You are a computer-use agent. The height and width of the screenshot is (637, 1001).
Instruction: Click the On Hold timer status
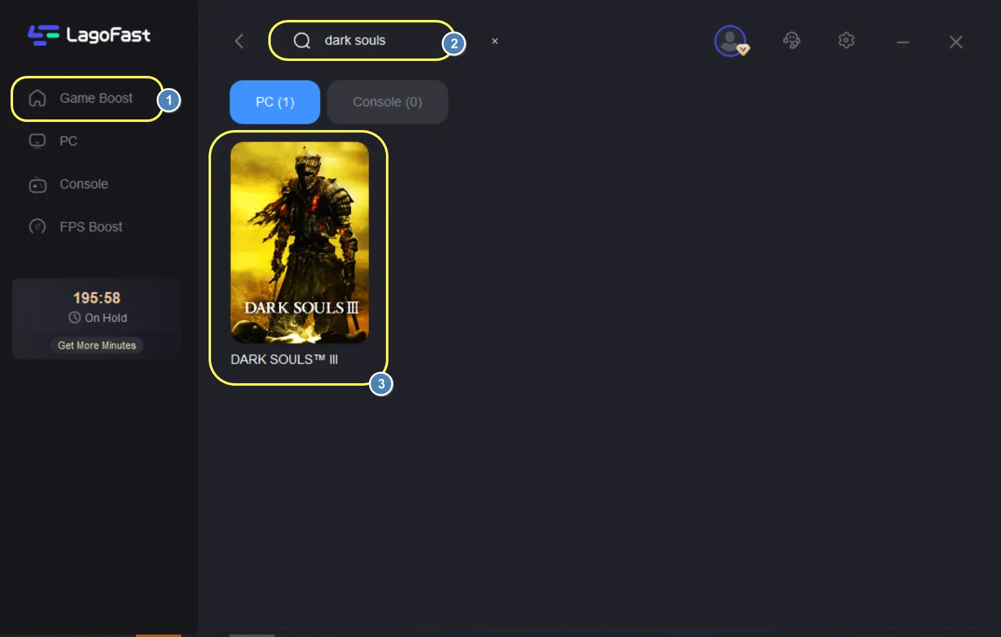point(98,318)
